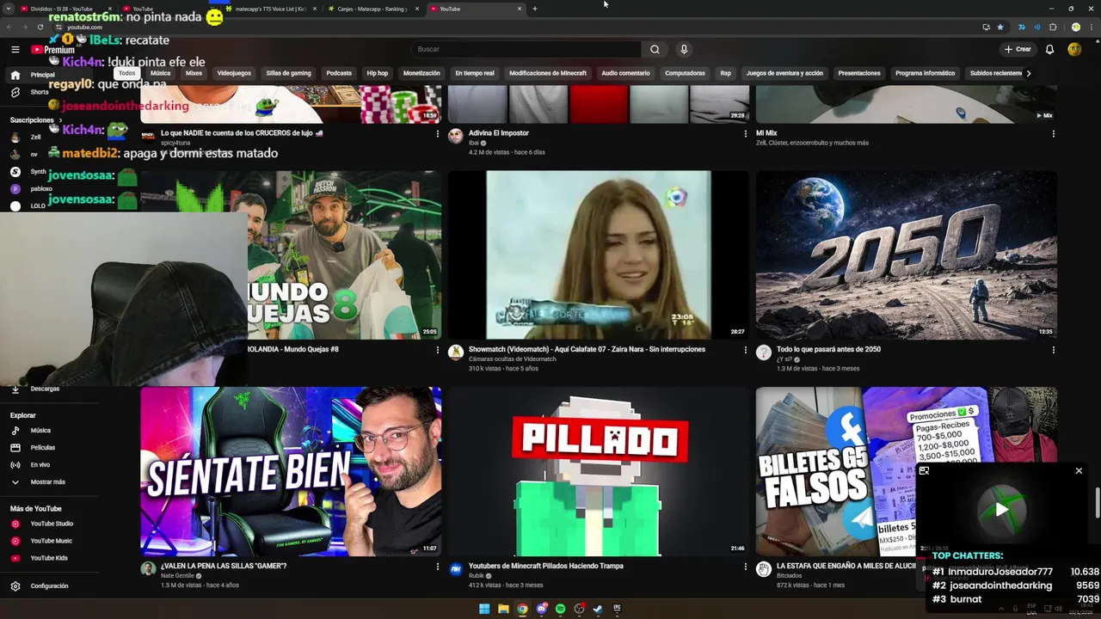The height and width of the screenshot is (619, 1101).
Task: Reload the page in Chrome
Action: (40, 27)
